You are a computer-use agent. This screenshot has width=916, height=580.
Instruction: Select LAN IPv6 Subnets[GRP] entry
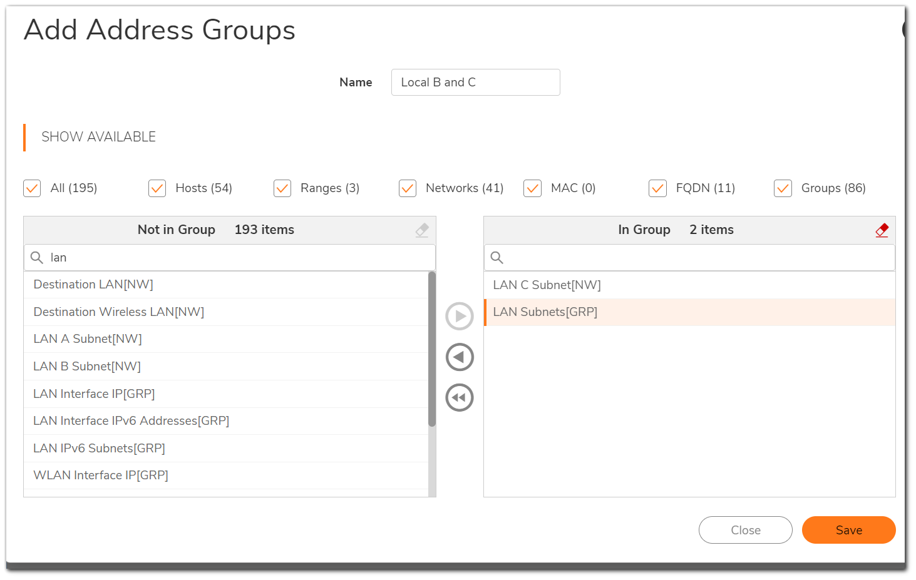226,449
